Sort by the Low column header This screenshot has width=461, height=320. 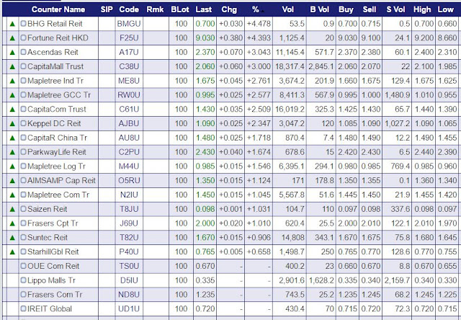446,9
